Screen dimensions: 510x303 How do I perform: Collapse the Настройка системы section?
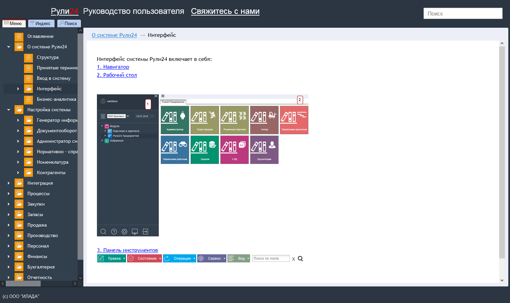(8, 110)
